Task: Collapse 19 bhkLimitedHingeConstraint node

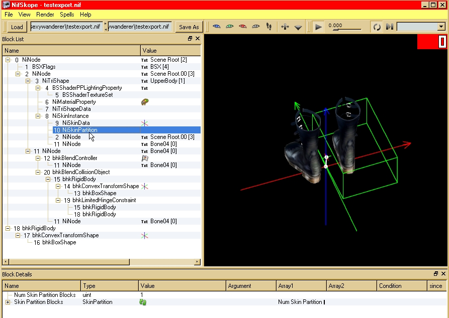Action: tap(58, 200)
